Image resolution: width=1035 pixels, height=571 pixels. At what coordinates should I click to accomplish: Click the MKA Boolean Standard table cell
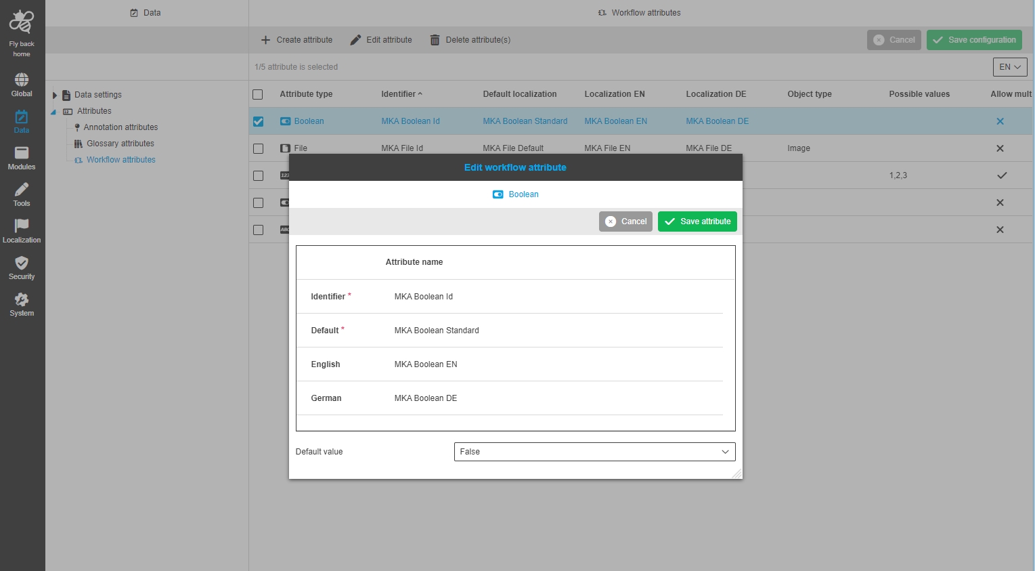(525, 121)
